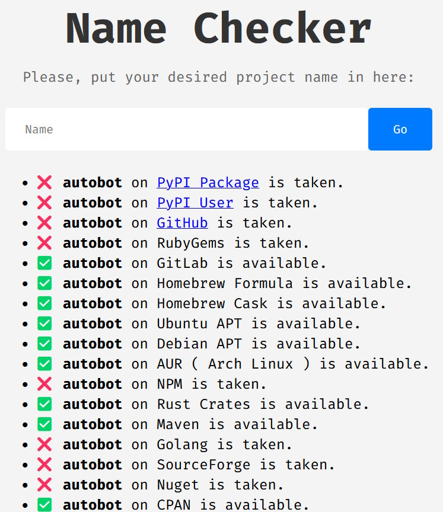Click the green check icon beside Maven
Viewport: 443px width, 512px height.
point(44,424)
